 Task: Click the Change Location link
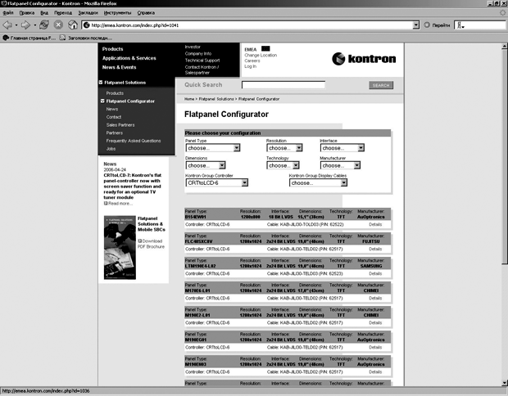261,56
